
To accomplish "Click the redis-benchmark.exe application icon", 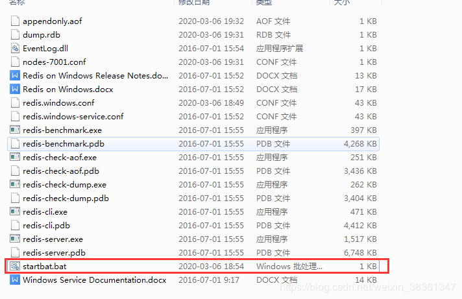I will pos(15,130).
